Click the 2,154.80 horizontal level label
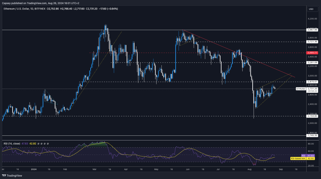This screenshot has width=321, height=179. 312,116
